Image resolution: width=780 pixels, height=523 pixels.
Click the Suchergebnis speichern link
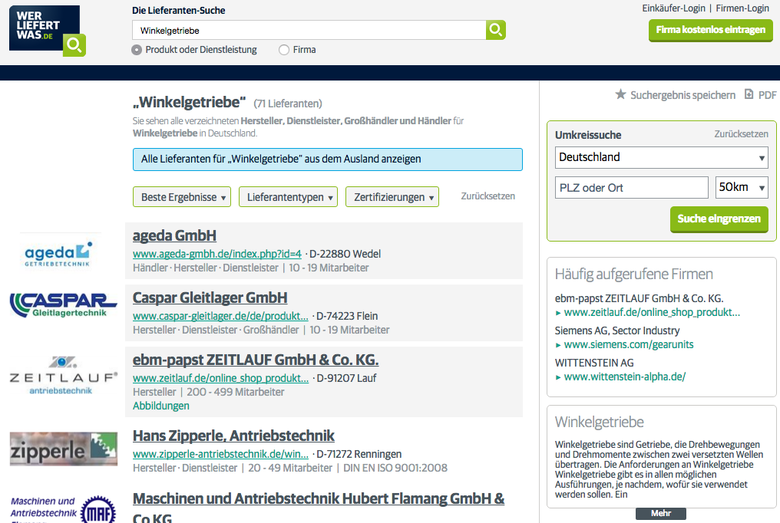683,95
